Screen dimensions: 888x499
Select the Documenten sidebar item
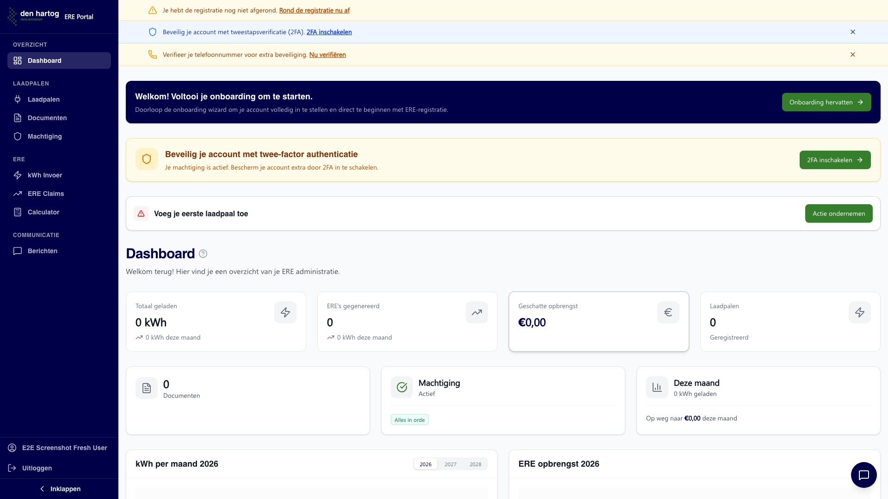[47, 118]
